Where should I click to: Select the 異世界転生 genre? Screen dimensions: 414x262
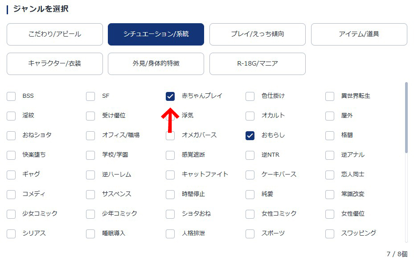tap(330, 96)
